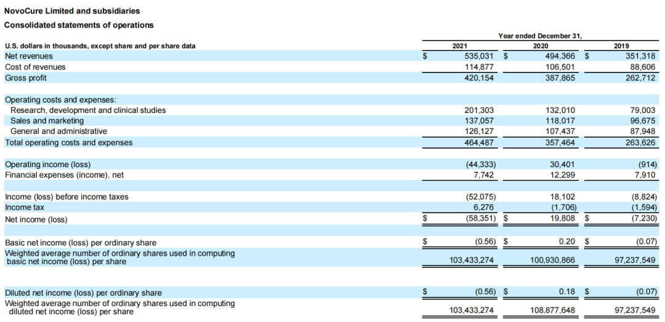The width and height of the screenshot is (665, 322).
Task: Click the heading Consolidated statements of operations
Action: click(x=79, y=25)
